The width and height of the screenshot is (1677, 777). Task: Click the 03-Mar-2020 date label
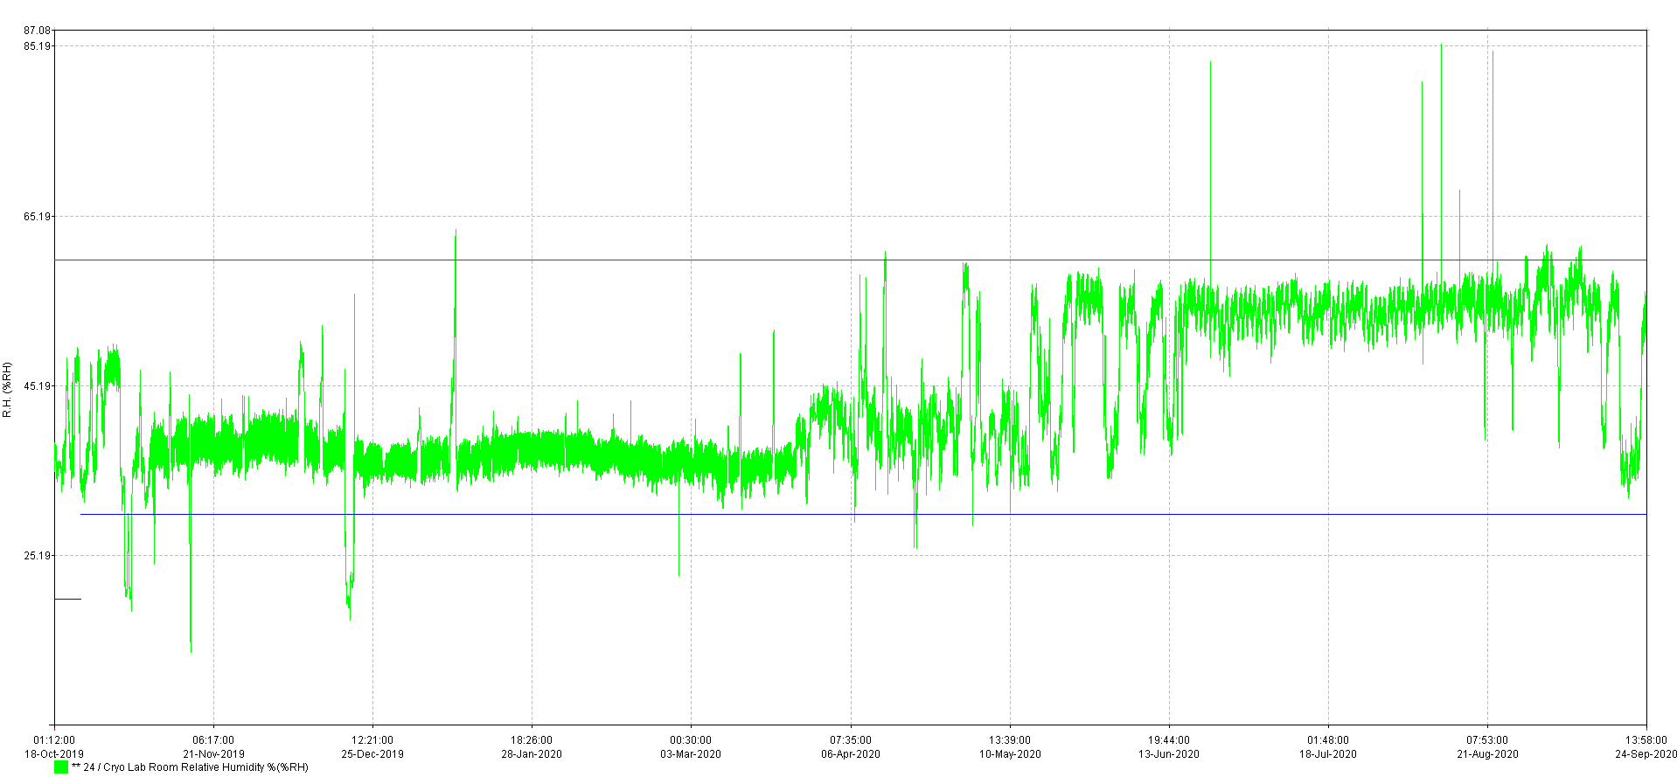[691, 754]
